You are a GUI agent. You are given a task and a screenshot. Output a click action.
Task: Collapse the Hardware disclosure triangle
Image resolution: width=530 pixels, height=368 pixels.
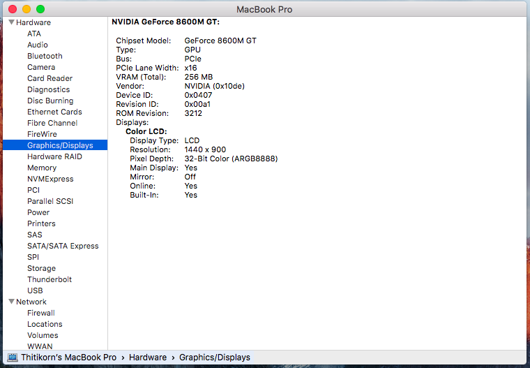(11, 22)
